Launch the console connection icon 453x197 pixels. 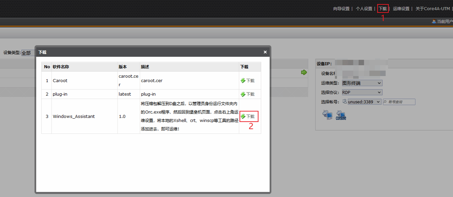coord(341,115)
